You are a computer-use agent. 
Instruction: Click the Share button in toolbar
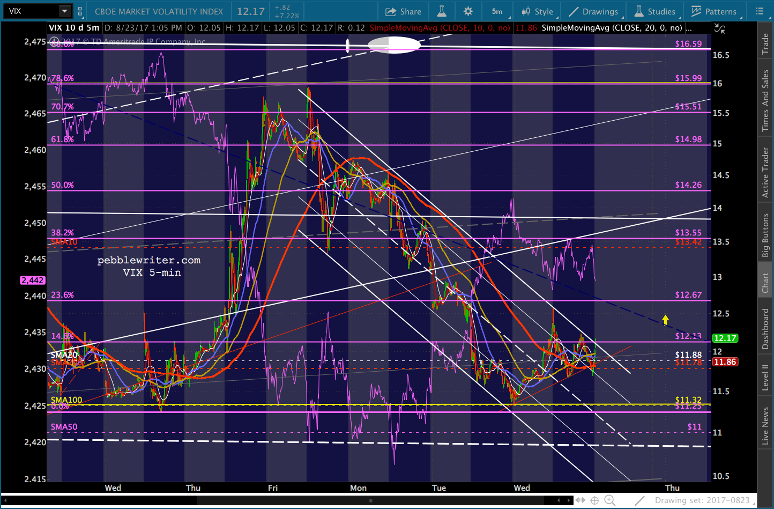pos(403,11)
